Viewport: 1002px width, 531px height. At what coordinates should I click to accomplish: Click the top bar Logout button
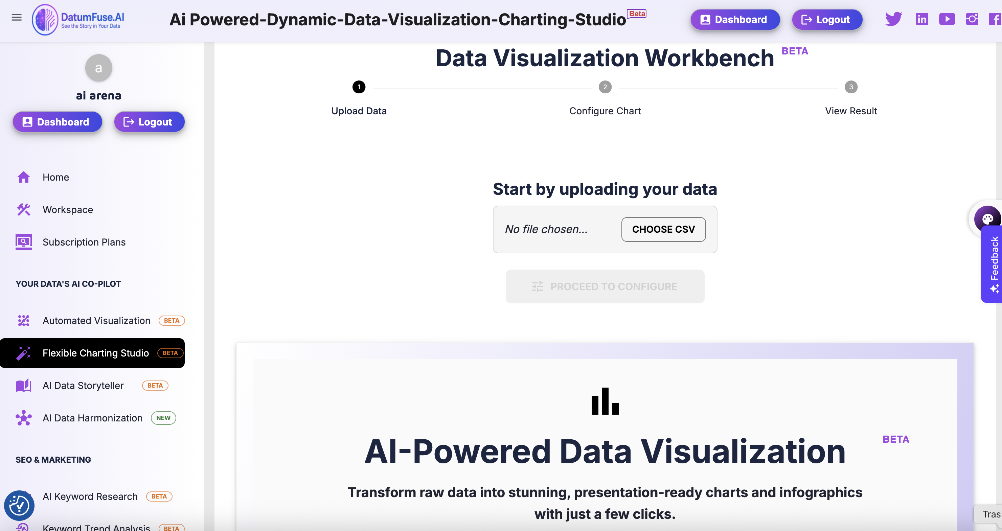pyautogui.click(x=827, y=20)
